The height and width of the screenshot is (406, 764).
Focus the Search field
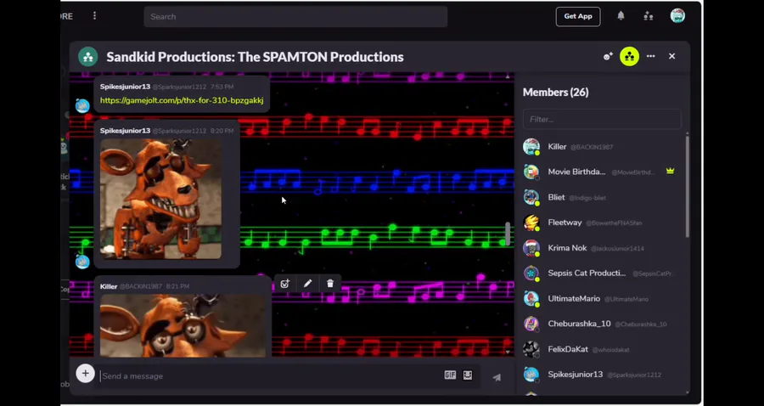295,17
